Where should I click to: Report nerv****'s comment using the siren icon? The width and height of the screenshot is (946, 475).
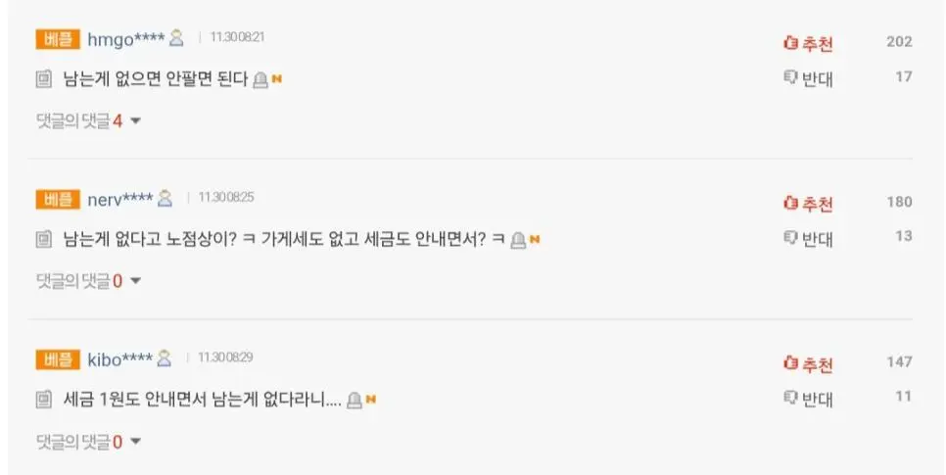click(x=518, y=239)
